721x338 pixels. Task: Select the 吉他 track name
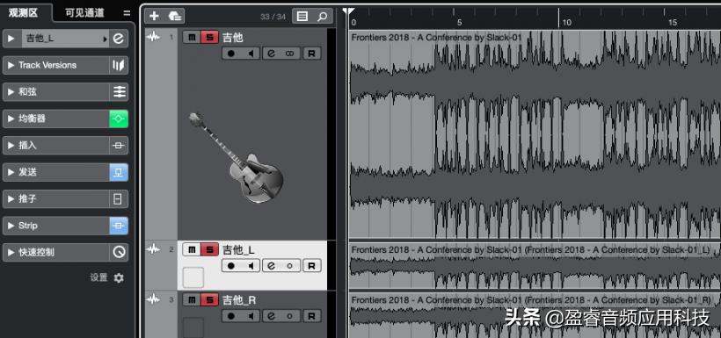point(233,37)
